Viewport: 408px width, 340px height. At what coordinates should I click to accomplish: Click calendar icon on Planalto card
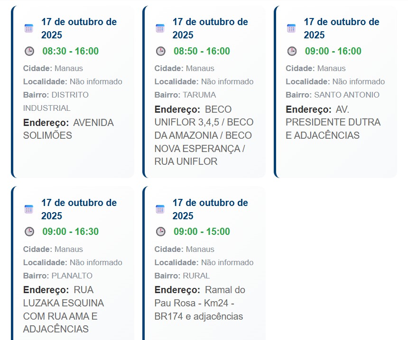pyautogui.click(x=29, y=209)
